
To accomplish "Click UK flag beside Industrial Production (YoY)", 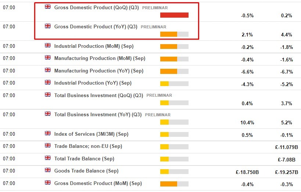I will [x=48, y=82].
